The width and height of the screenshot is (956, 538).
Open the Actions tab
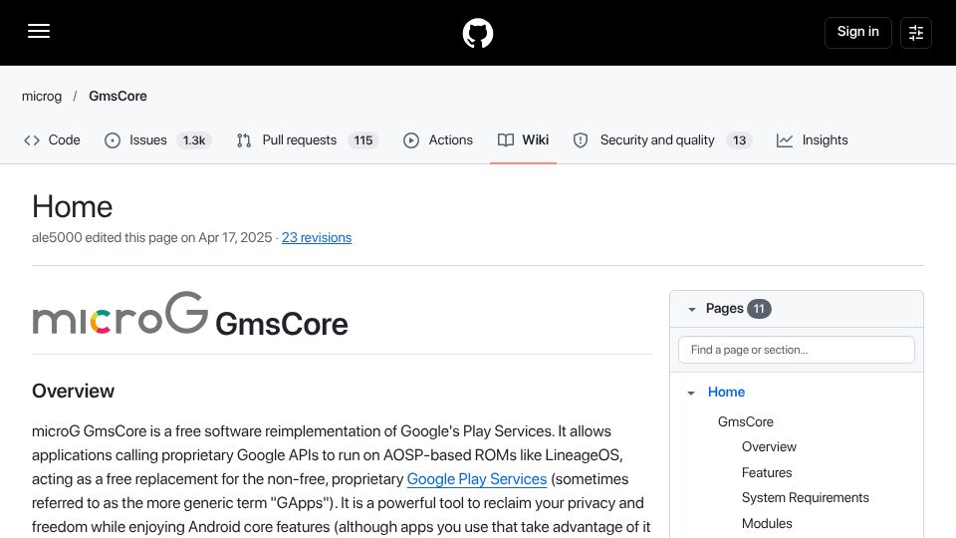[x=438, y=140]
